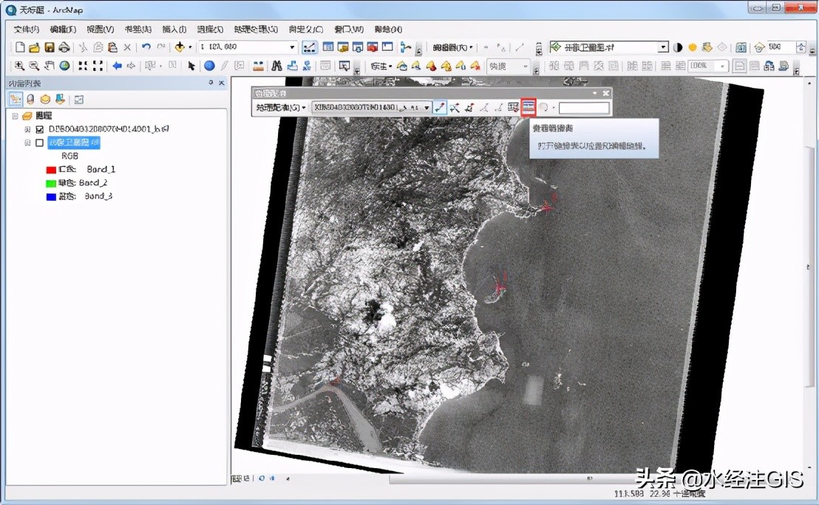
Task: Open the File menu
Action: pyautogui.click(x=26, y=30)
